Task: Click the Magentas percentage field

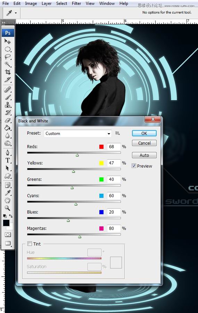Action: click(x=114, y=228)
